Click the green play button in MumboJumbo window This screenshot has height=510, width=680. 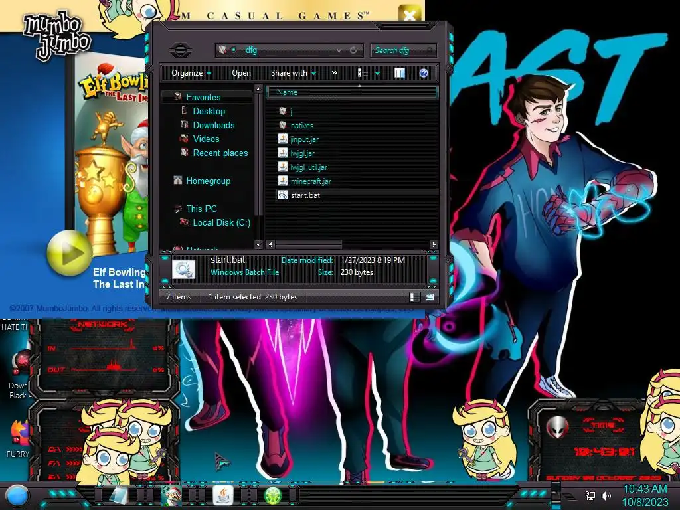69,252
